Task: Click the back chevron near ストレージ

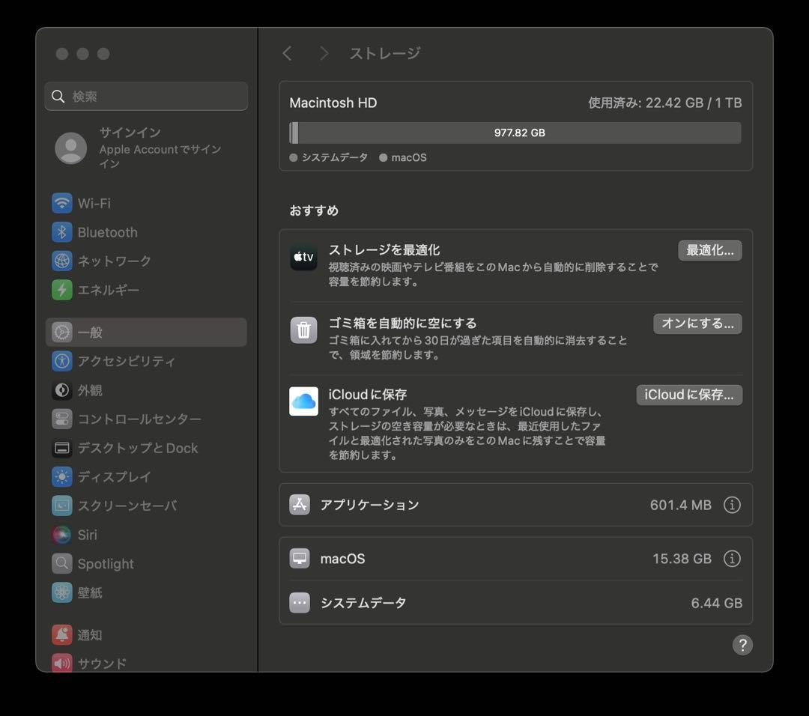Action: coord(287,53)
